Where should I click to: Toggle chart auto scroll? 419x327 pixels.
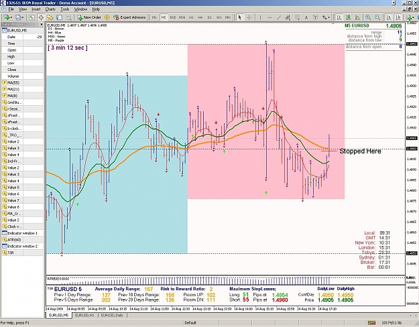(389, 17)
